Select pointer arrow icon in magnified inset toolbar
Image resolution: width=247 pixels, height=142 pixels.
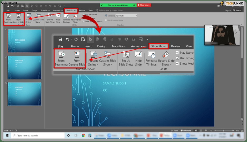click(x=90, y=39)
